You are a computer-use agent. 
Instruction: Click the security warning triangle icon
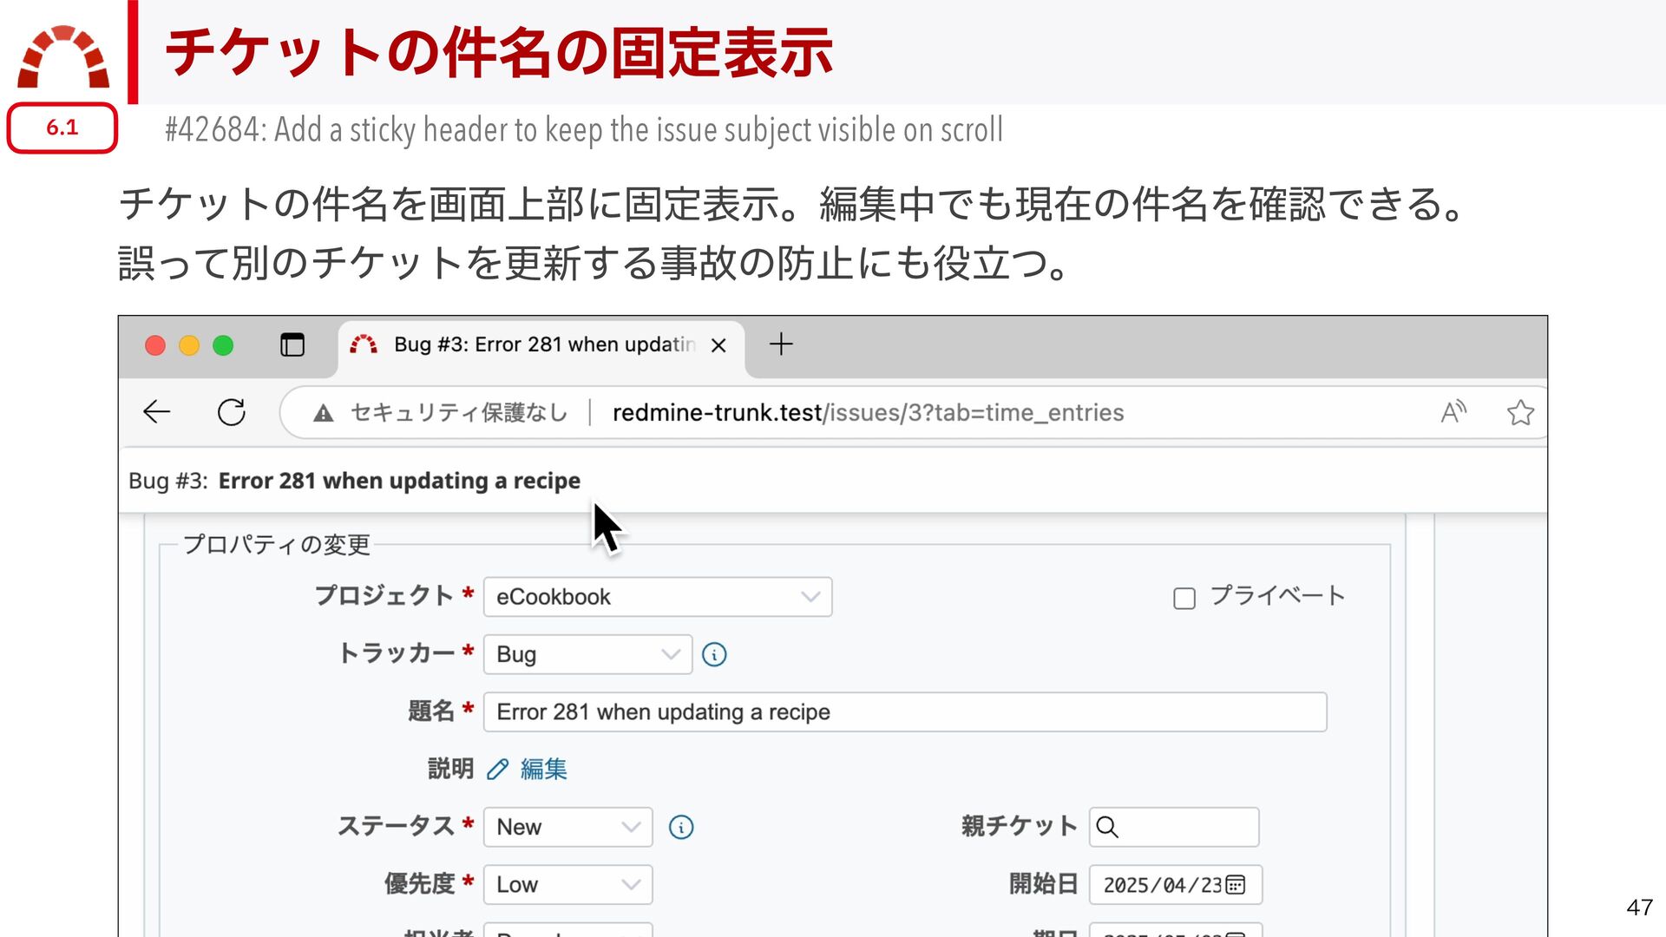click(324, 413)
